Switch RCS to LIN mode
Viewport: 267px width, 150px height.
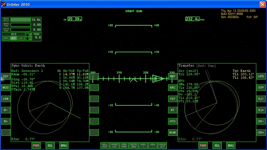[21, 38]
